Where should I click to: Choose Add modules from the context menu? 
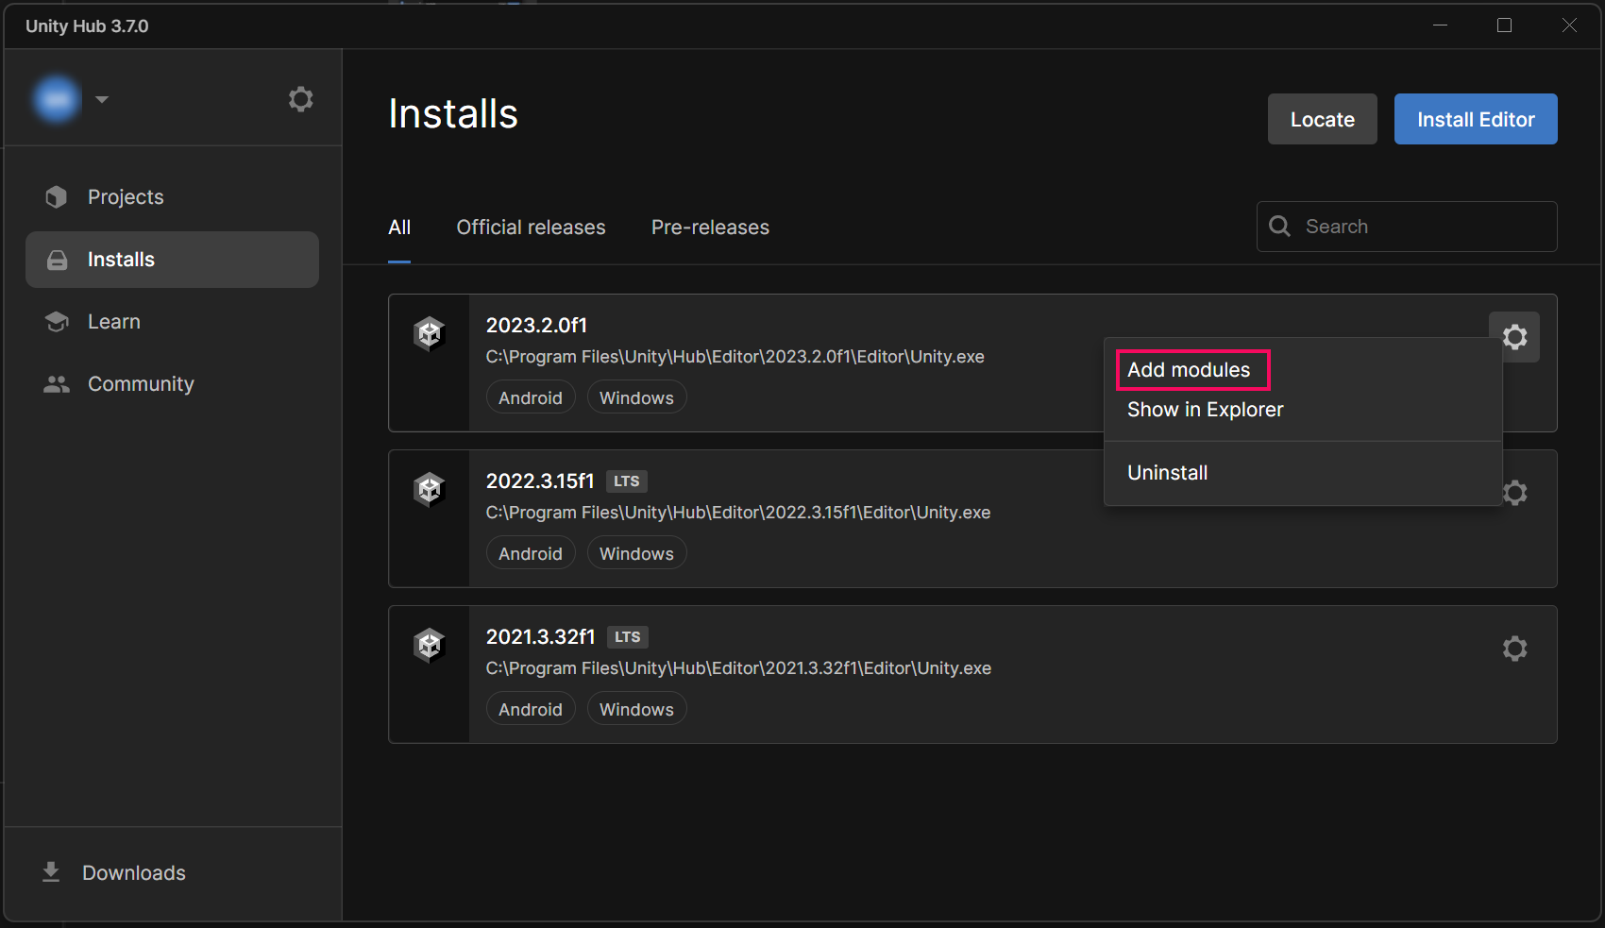(1189, 370)
